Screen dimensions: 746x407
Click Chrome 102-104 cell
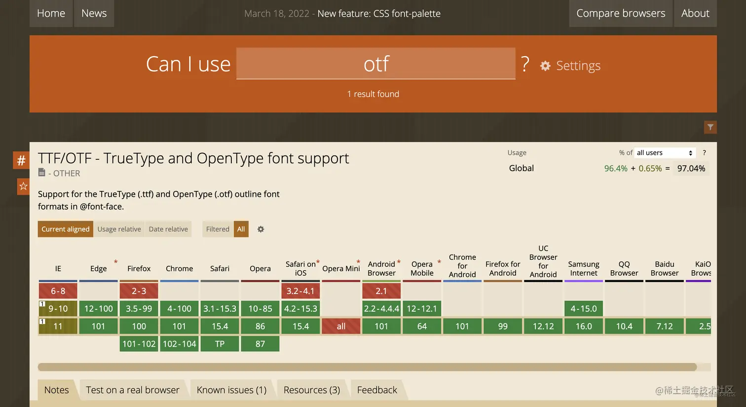tap(180, 344)
